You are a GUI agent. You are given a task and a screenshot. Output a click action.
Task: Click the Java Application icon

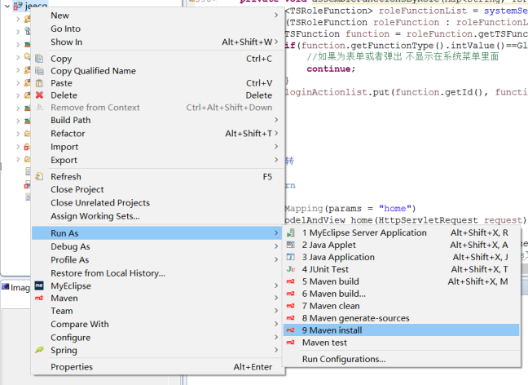click(x=291, y=257)
